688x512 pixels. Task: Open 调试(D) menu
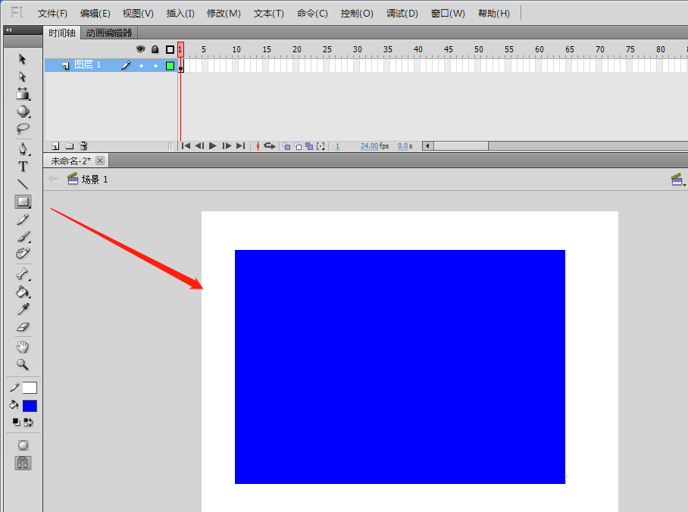pyautogui.click(x=402, y=14)
